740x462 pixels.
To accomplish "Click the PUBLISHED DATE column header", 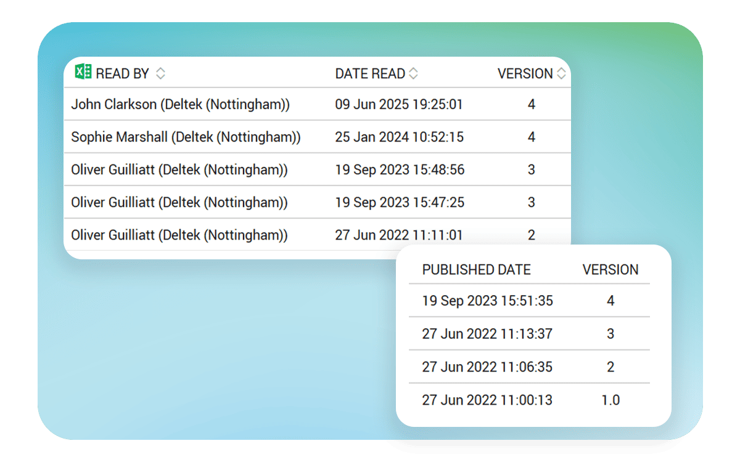I will point(476,270).
